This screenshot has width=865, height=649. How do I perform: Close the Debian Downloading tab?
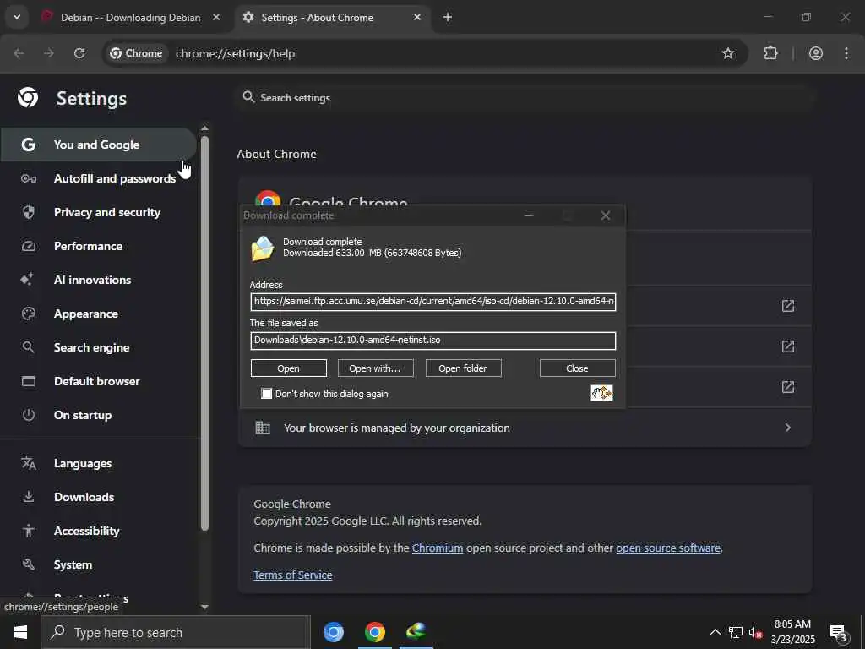(216, 18)
